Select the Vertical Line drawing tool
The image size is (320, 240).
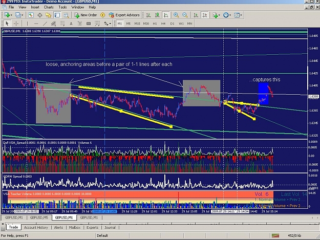click(x=27, y=24)
